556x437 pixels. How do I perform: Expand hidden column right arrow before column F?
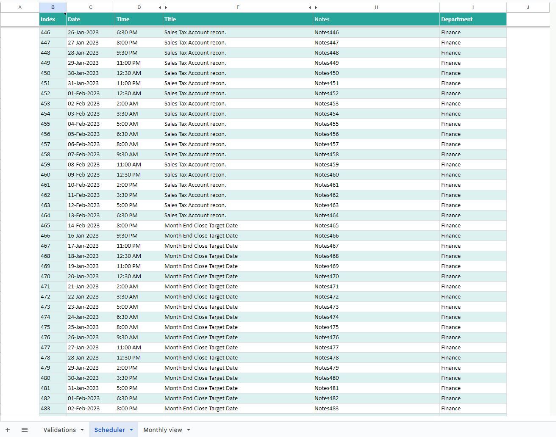(x=166, y=8)
